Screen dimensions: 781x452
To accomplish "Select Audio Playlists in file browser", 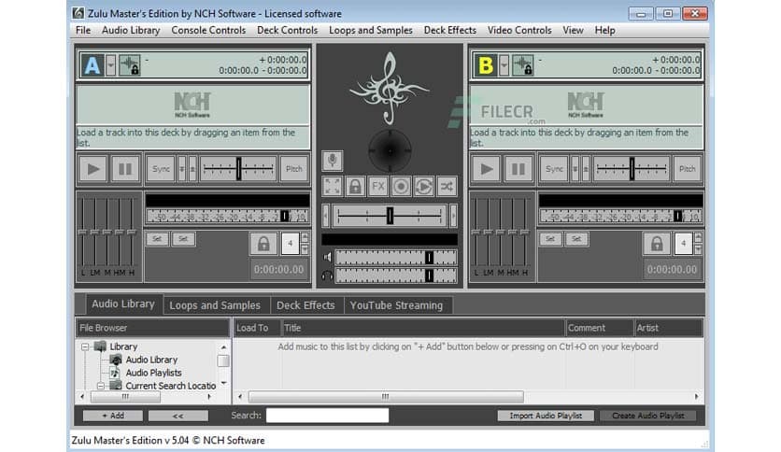I will click(x=153, y=373).
